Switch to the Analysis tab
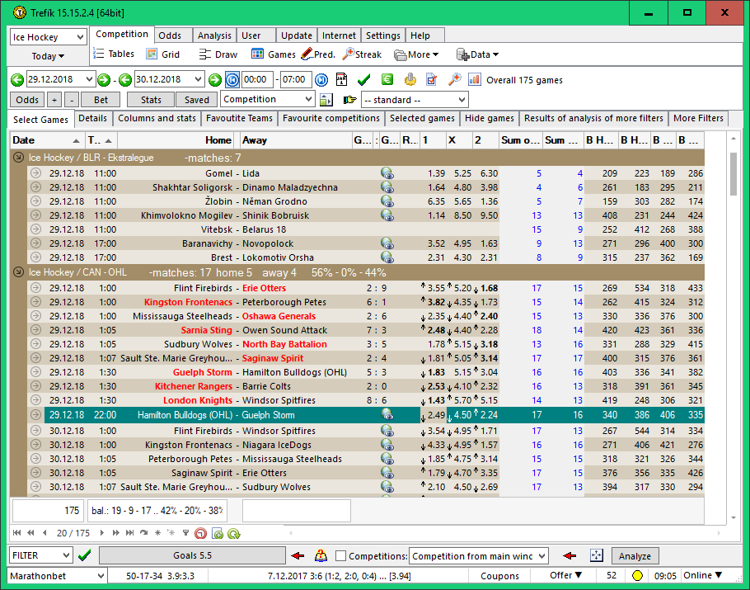The image size is (750, 590). pyautogui.click(x=214, y=35)
